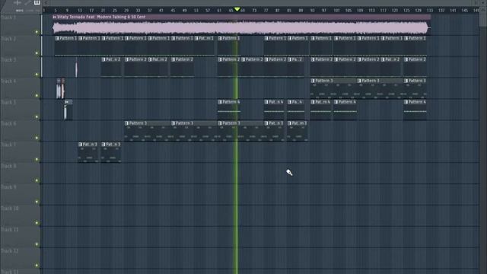Select the Pa..2 clip at bar 85 on Track 3
The image size is (487, 274).
point(296,67)
